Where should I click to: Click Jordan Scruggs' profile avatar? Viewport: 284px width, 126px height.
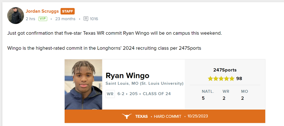16,15
